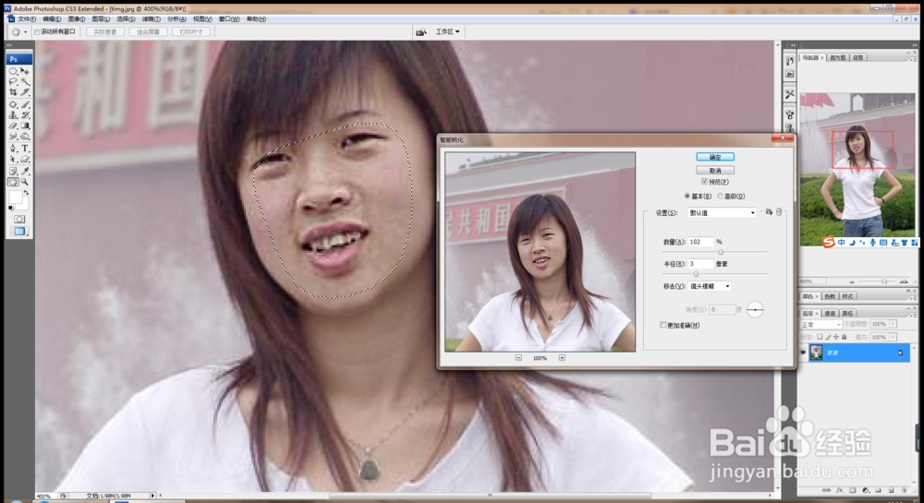Click the 实际像素 button
Screen dimensions: 924x503
pyautogui.click(x=105, y=31)
